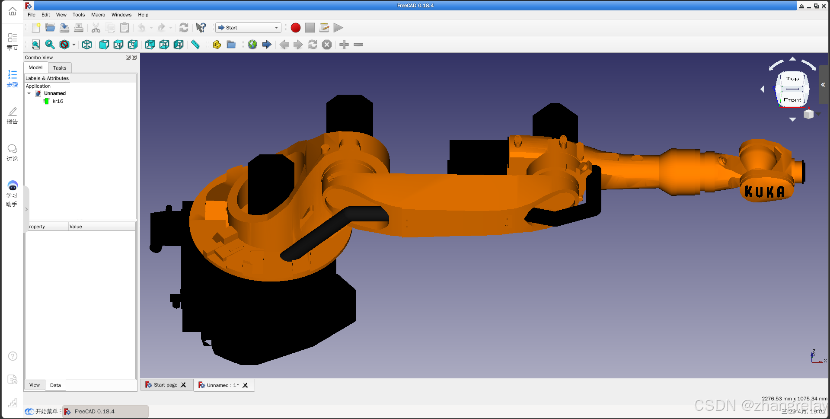This screenshot has height=419, width=830.
Task: Set isometric (axonometric) view
Action: click(87, 45)
